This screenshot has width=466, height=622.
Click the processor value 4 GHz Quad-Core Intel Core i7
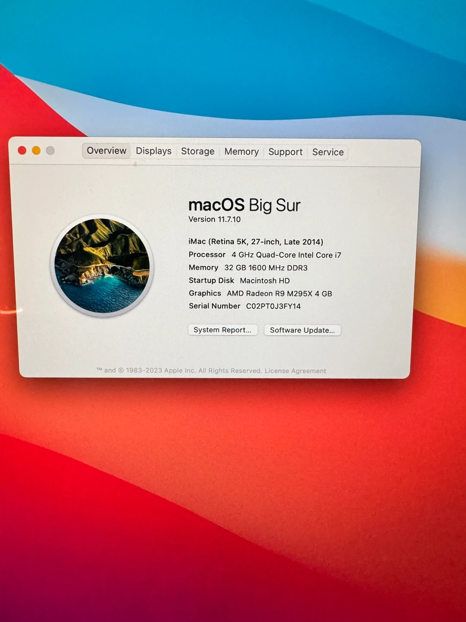coord(286,255)
